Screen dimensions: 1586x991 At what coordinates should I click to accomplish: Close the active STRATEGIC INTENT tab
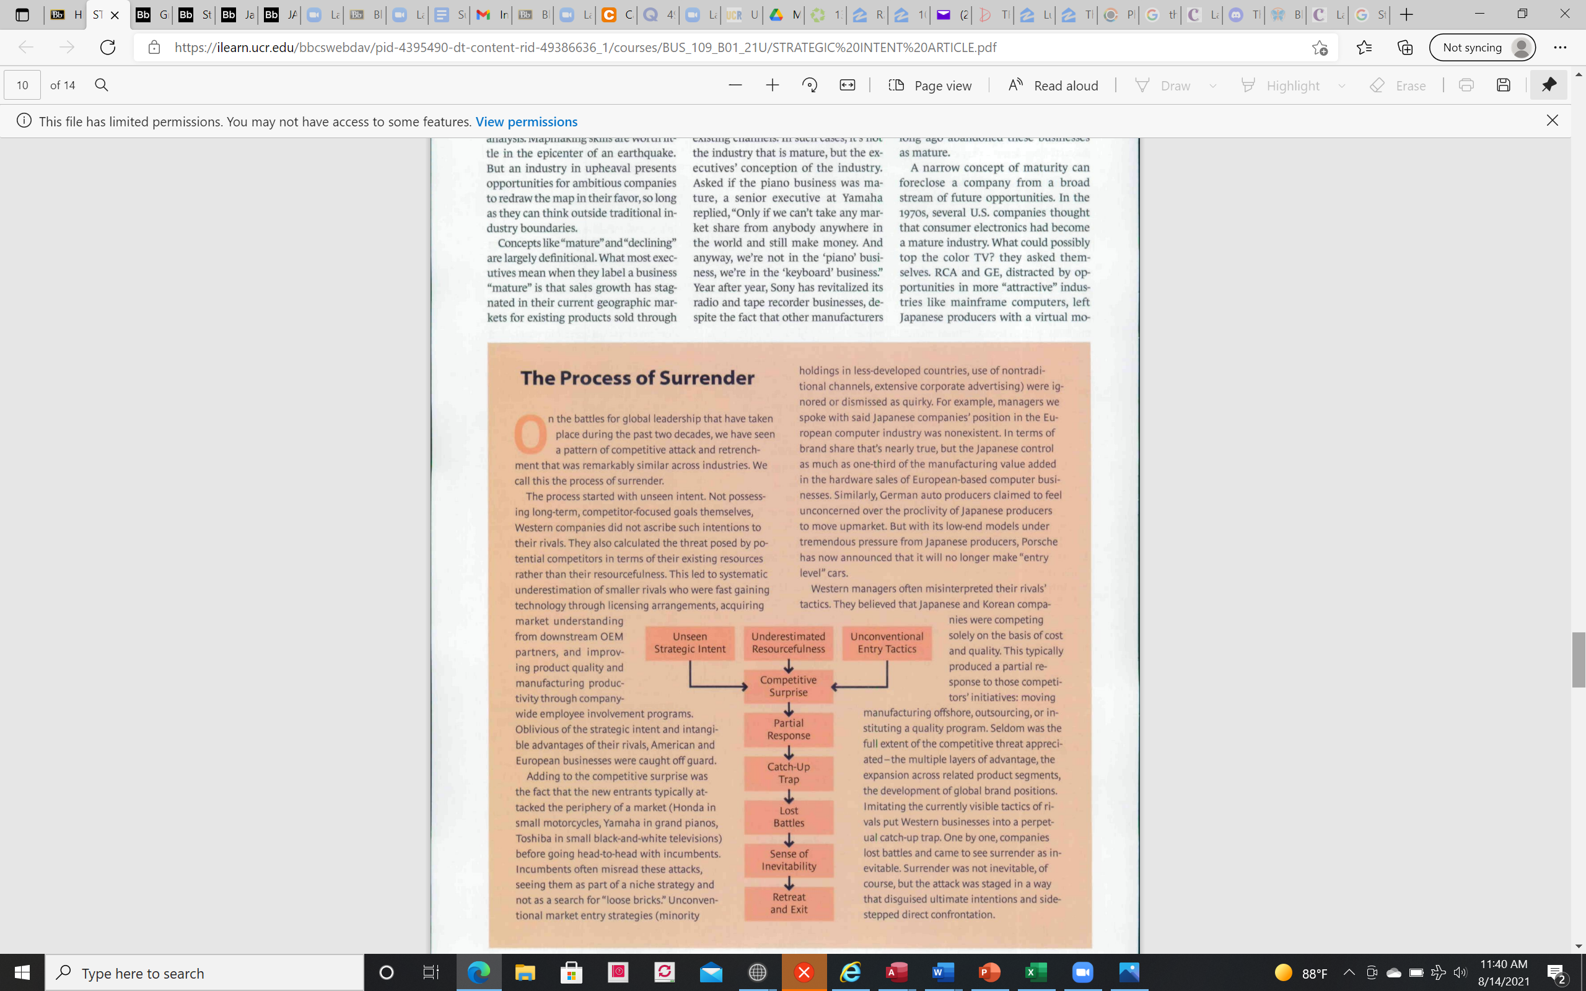115,15
